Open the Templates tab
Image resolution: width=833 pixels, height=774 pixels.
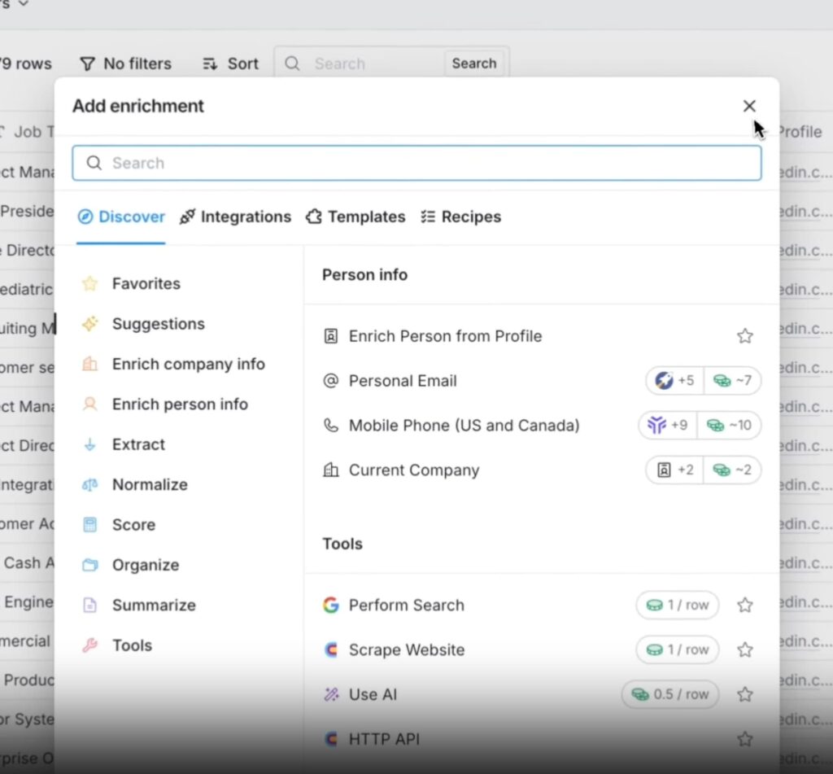pyautogui.click(x=355, y=216)
